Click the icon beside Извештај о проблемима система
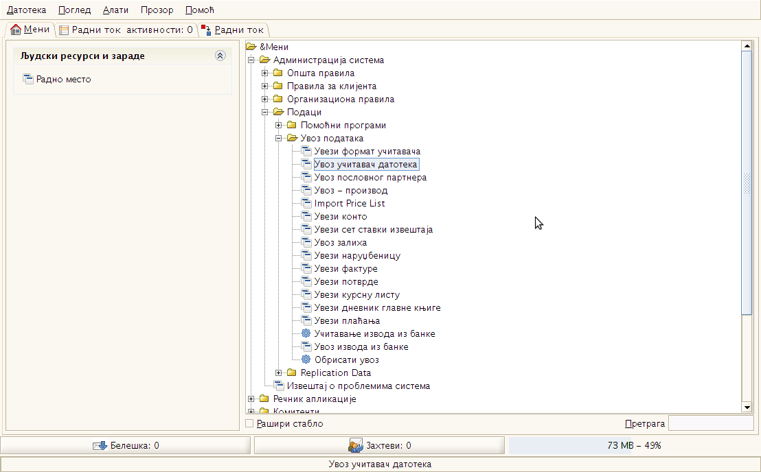Screen dimensions: 761x472 279,386
